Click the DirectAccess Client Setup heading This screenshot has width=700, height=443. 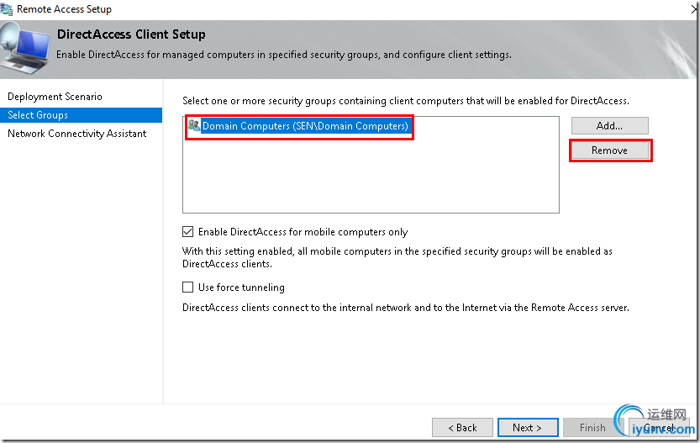131,35
